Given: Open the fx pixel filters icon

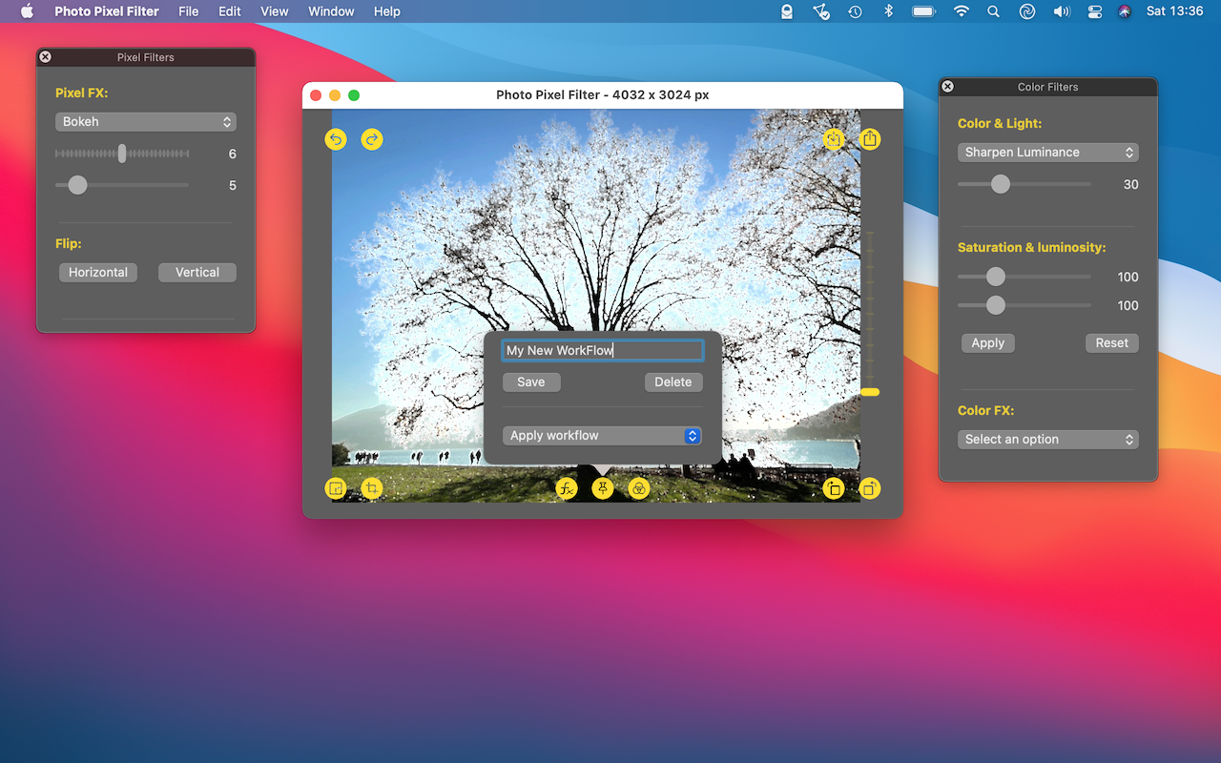Looking at the screenshot, I should [567, 489].
